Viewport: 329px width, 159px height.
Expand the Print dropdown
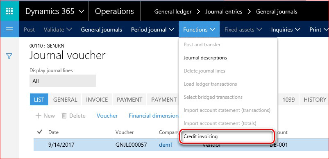[319, 30]
